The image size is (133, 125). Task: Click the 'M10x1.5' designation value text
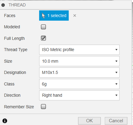pos(50,72)
